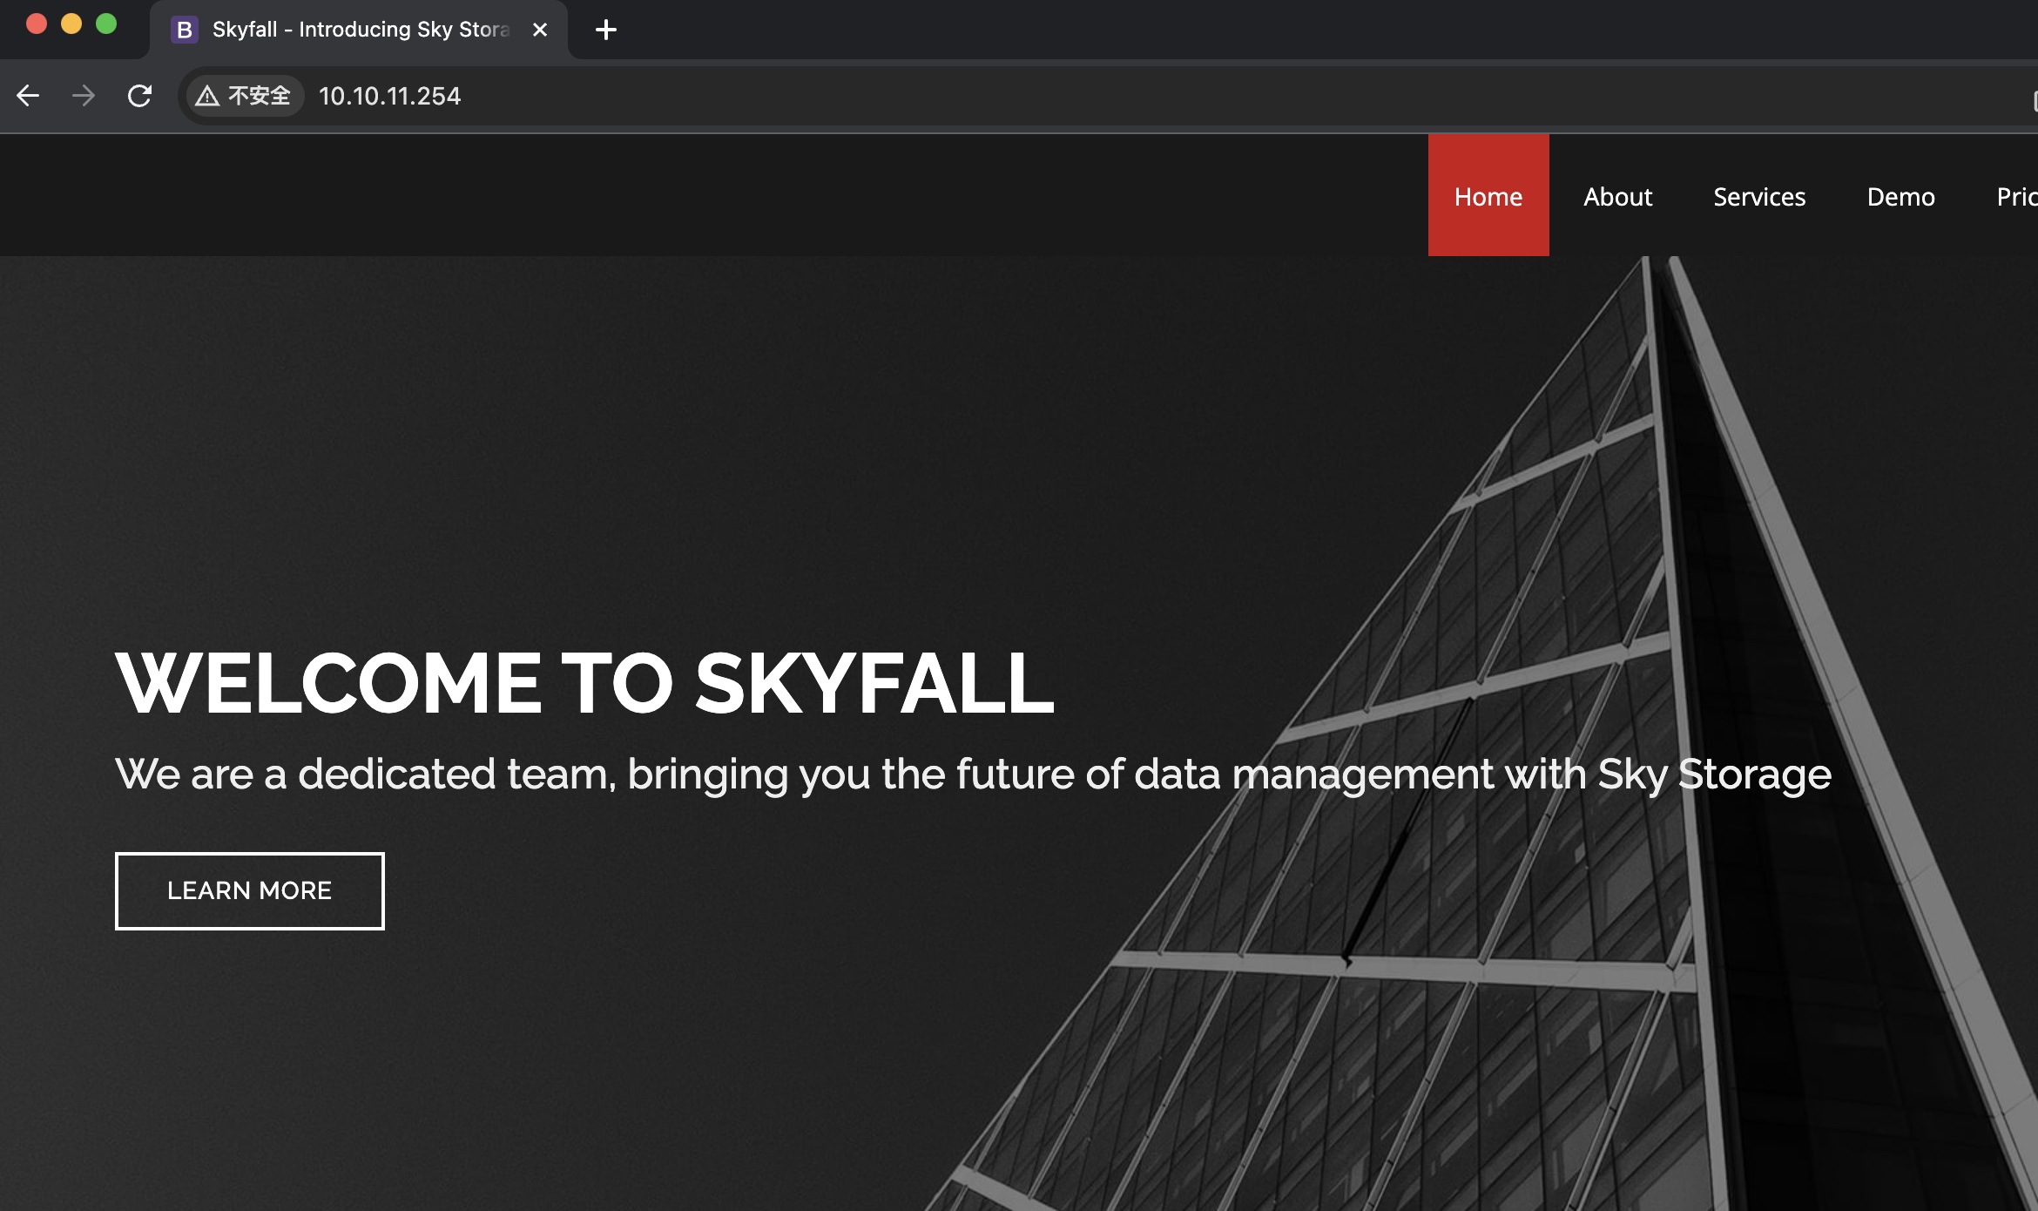Click the browser back arrow
The image size is (2038, 1211).
(x=28, y=96)
